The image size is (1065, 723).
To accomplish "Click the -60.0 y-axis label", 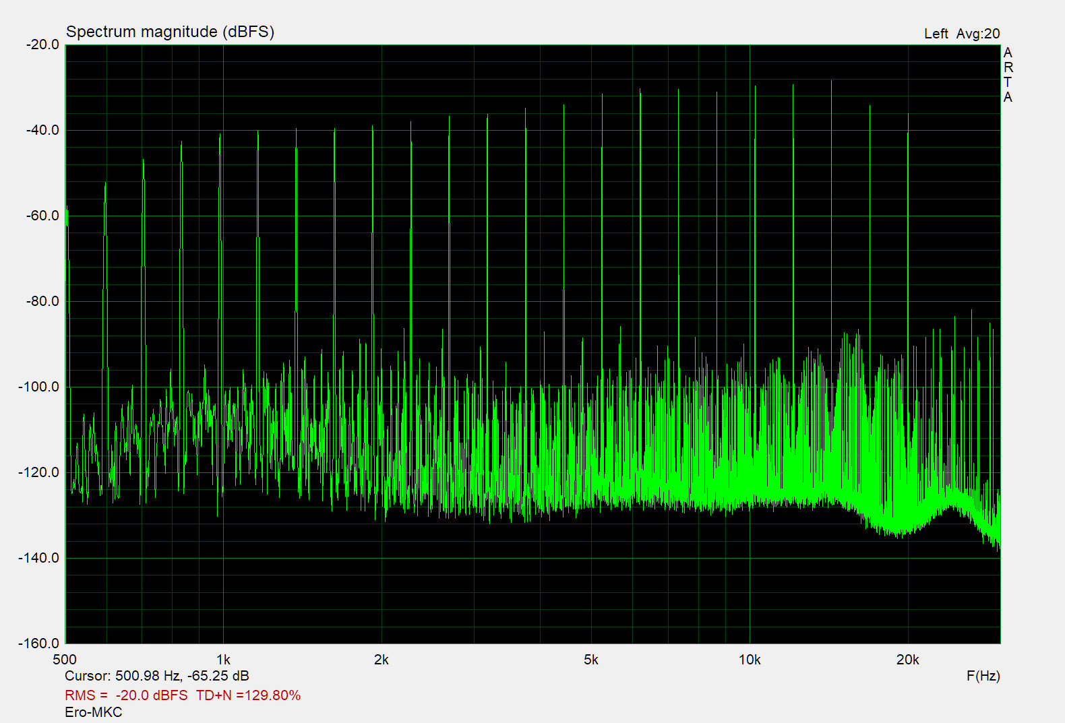I will (x=42, y=216).
